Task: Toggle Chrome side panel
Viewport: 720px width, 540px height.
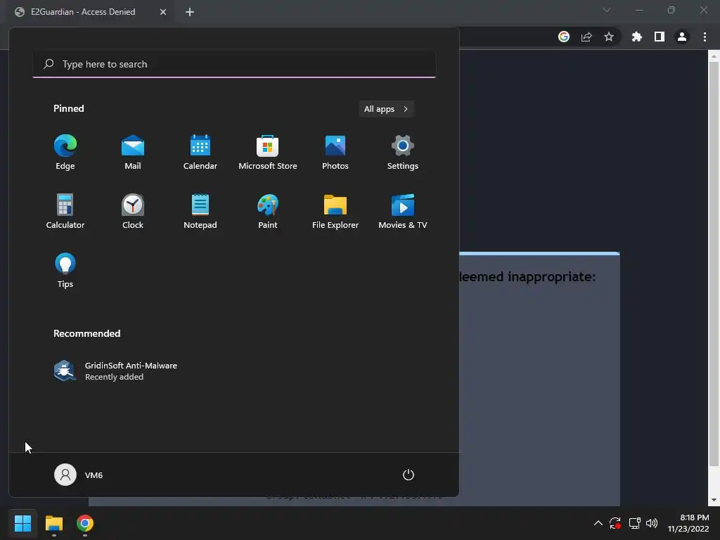Action: pos(660,37)
